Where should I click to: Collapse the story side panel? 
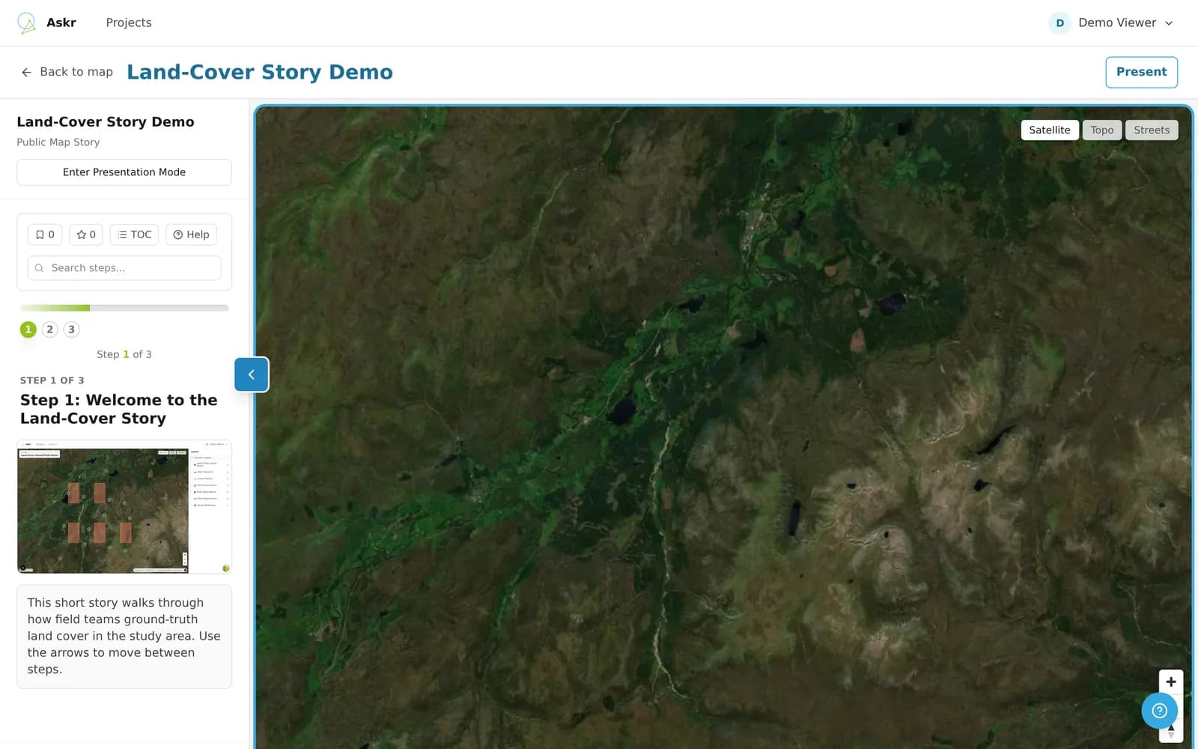click(252, 374)
